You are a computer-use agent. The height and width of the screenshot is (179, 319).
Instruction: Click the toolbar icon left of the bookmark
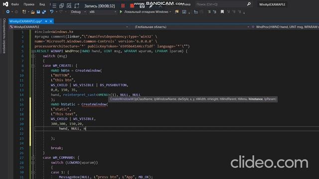215,12
